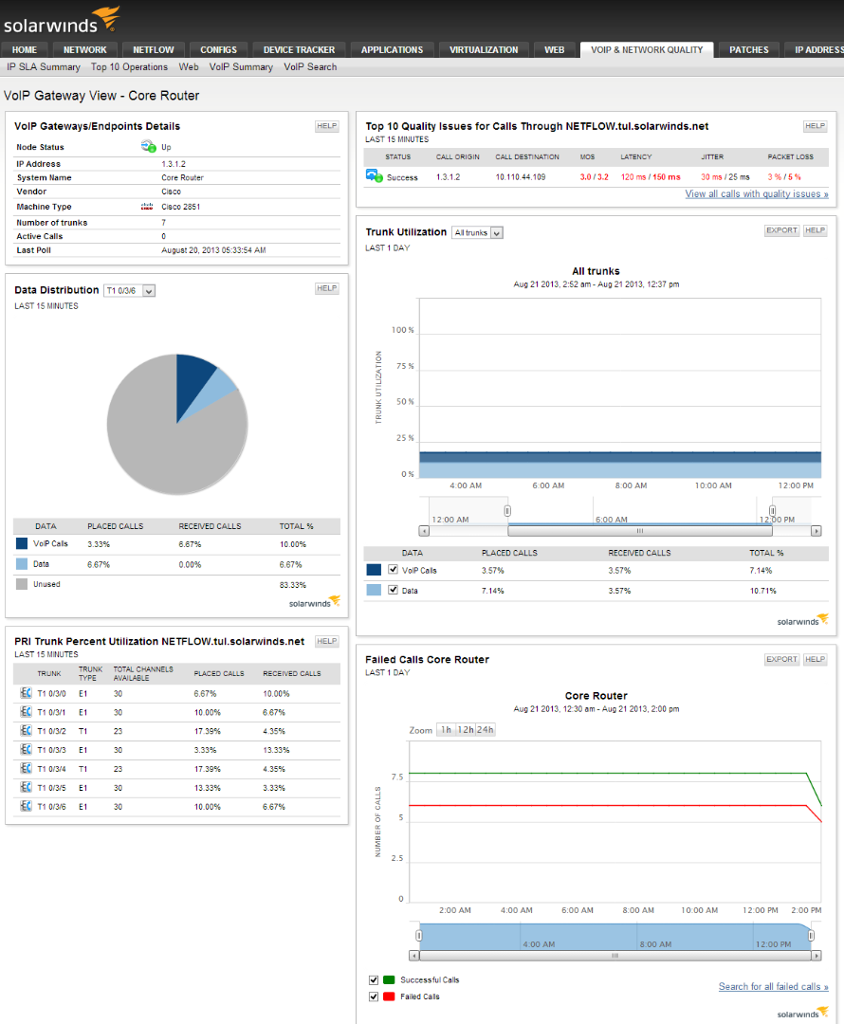This screenshot has width=844, height=1024.
Task: Click the call Success status icon
Action: pyautogui.click(x=375, y=175)
